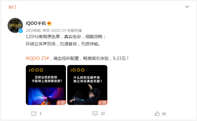197x121 pixels.
Task: Tap the 长图 badge on second image
Action: coord(102,103)
